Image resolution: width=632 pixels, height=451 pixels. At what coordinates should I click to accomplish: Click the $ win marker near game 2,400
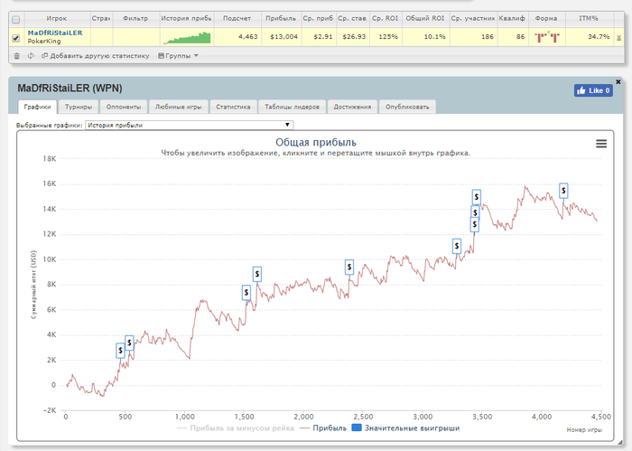point(349,267)
